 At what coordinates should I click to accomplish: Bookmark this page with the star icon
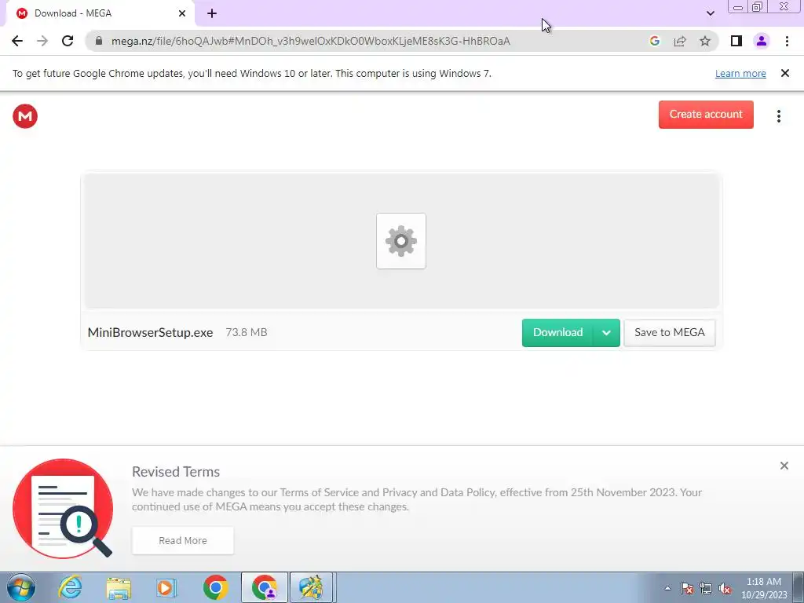click(x=705, y=41)
